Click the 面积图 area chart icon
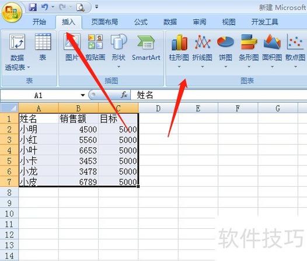This screenshot has width=307, height=261. point(272,41)
